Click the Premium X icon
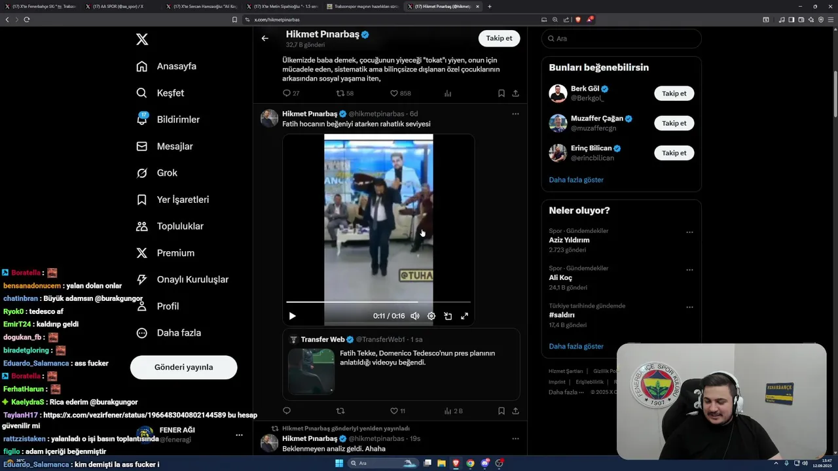 point(141,253)
